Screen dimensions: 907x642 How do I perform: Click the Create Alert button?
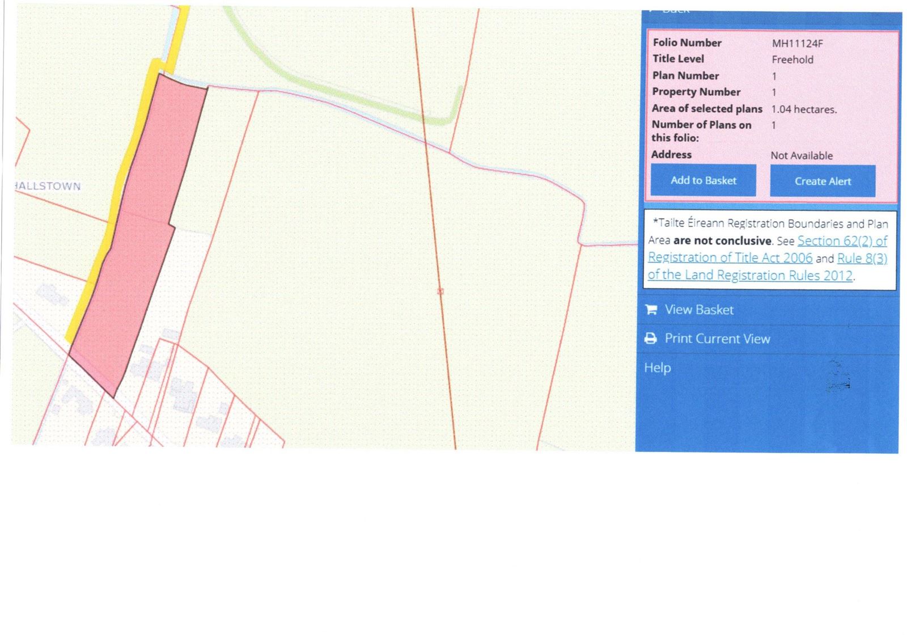point(823,181)
